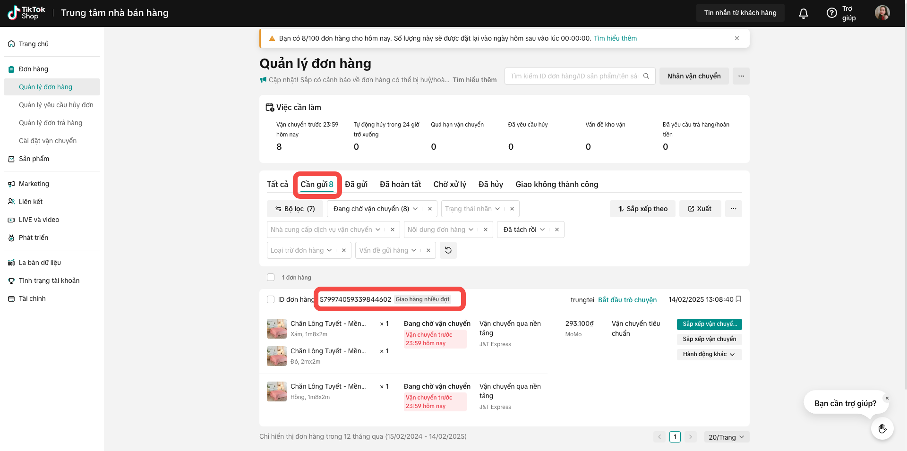907x451 pixels.
Task: Click the help assistant hand icon
Action: [882, 428]
